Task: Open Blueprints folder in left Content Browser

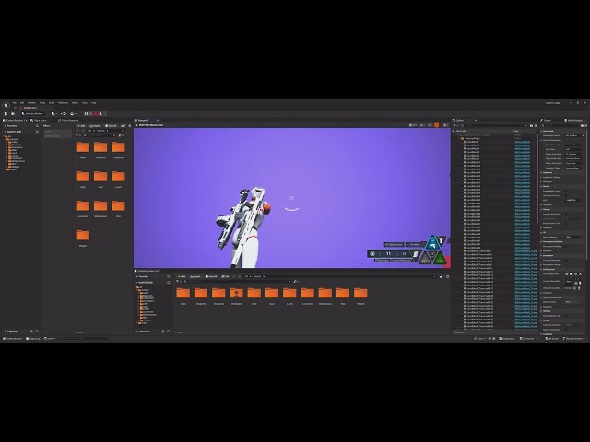Action: (100, 149)
